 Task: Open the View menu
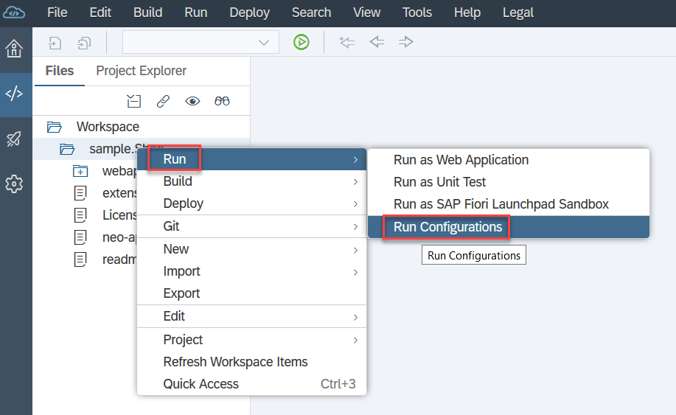coord(366,13)
